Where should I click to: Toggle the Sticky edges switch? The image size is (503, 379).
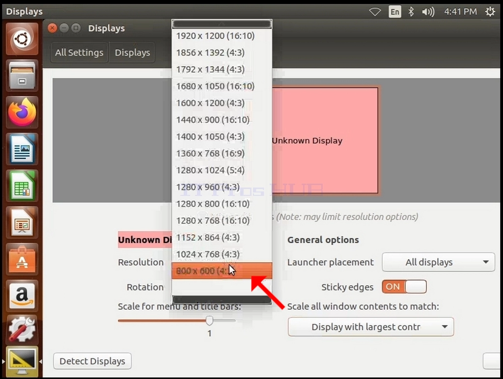coord(404,287)
